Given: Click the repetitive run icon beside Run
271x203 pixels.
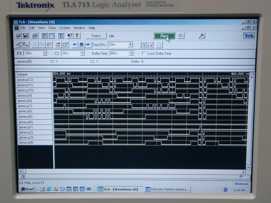Looking at the screenshot, I should (x=181, y=36).
